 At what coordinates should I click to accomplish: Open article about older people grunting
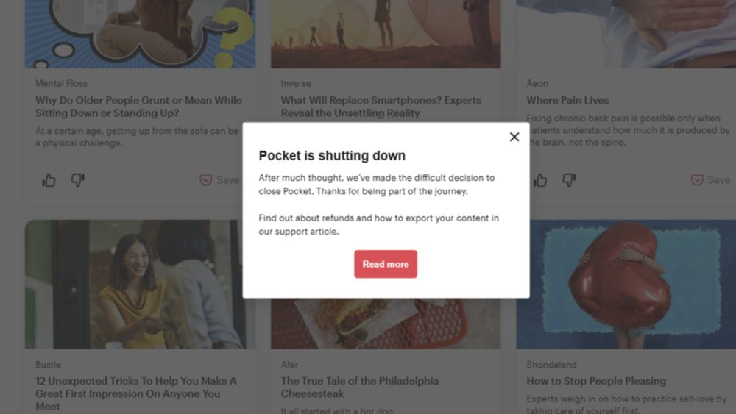pos(139,107)
